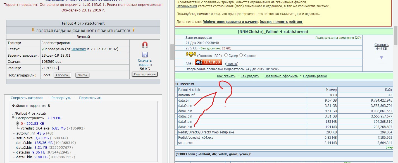Select the Хорошо rating radio button
Image resolution: width=398 pixels, height=163 pixels.
click(x=241, y=55)
